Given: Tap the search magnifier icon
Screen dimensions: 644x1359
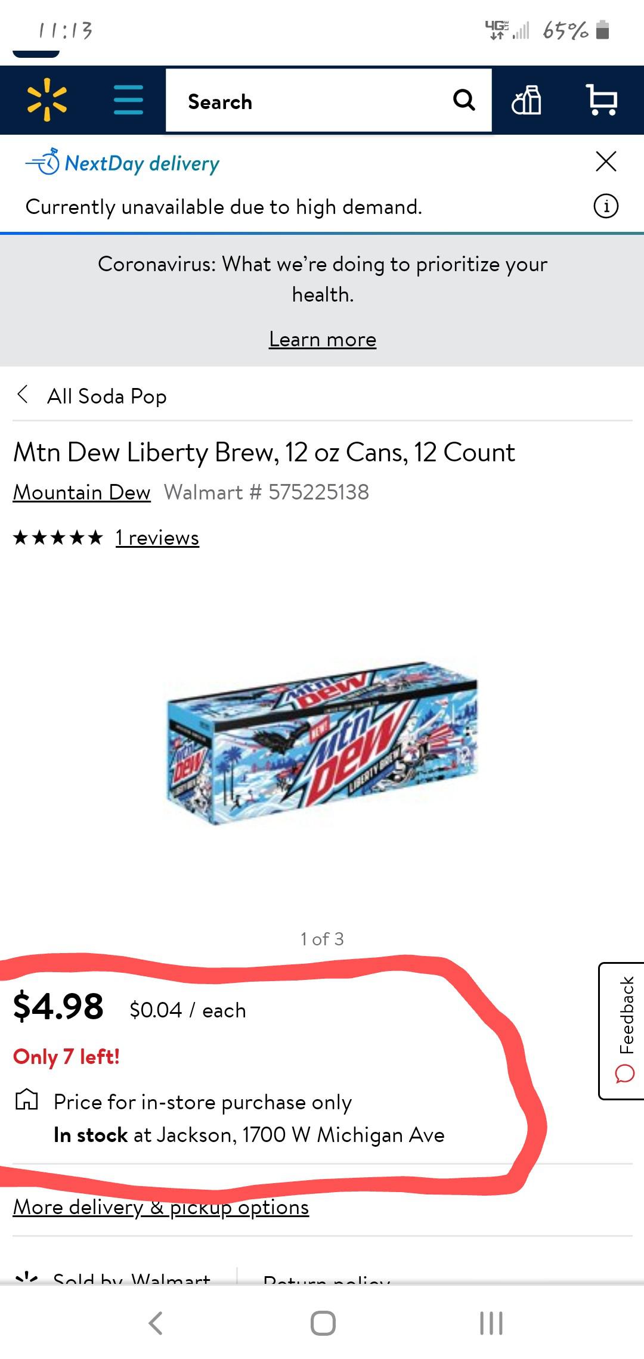Looking at the screenshot, I should tap(464, 100).
